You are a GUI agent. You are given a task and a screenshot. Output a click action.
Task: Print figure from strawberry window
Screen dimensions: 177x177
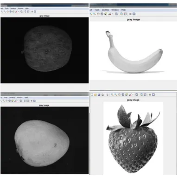(102, 95)
